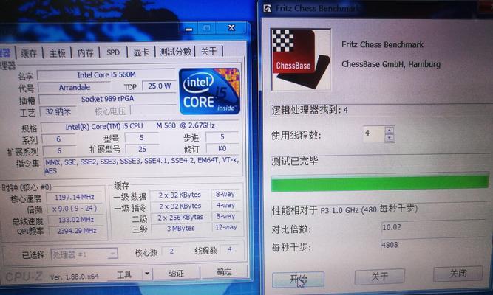This screenshot has width=493, height=295.
Task: Switch to the 显卡 tab
Action: click(x=141, y=52)
